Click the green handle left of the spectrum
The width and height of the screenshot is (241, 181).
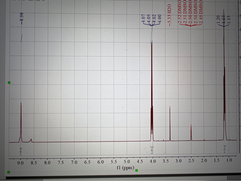point(9,83)
